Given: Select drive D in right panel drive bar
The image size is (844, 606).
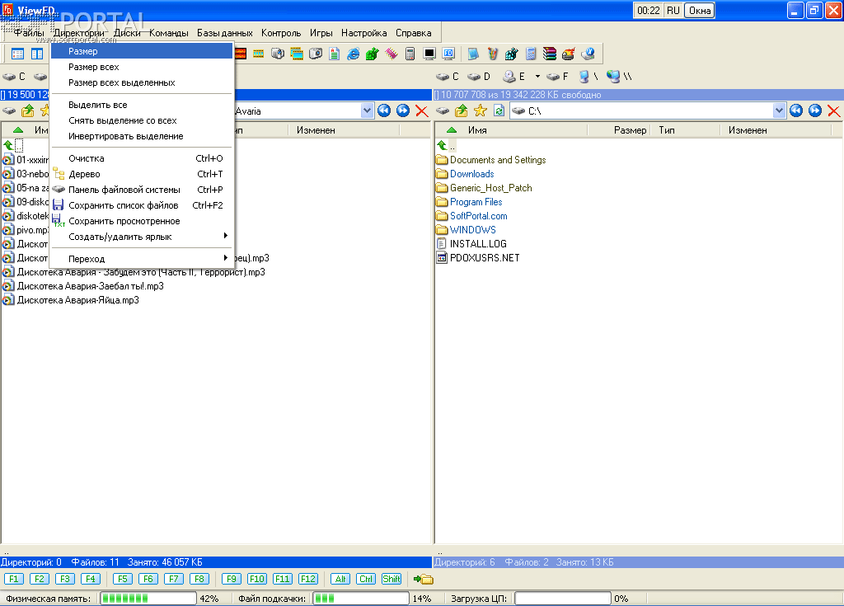Looking at the screenshot, I should (479, 77).
